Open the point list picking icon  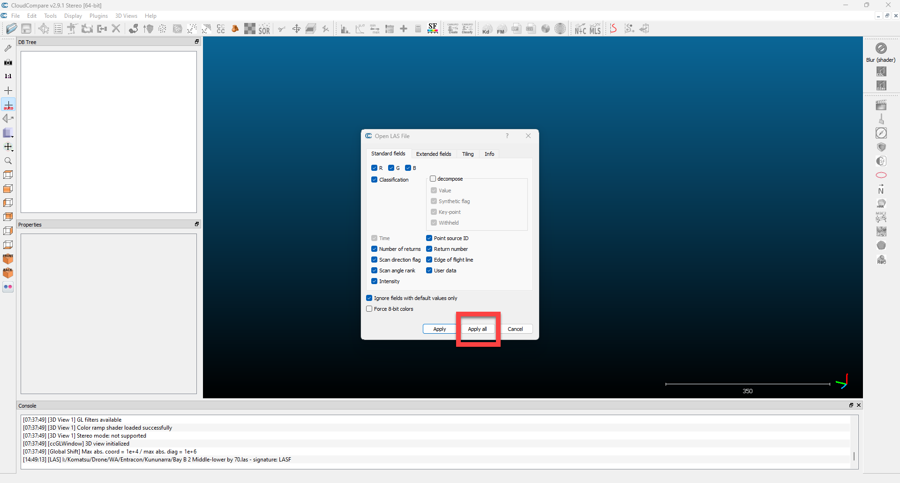coord(58,29)
